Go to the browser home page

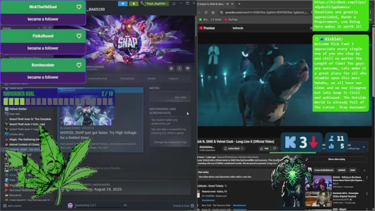213,12
